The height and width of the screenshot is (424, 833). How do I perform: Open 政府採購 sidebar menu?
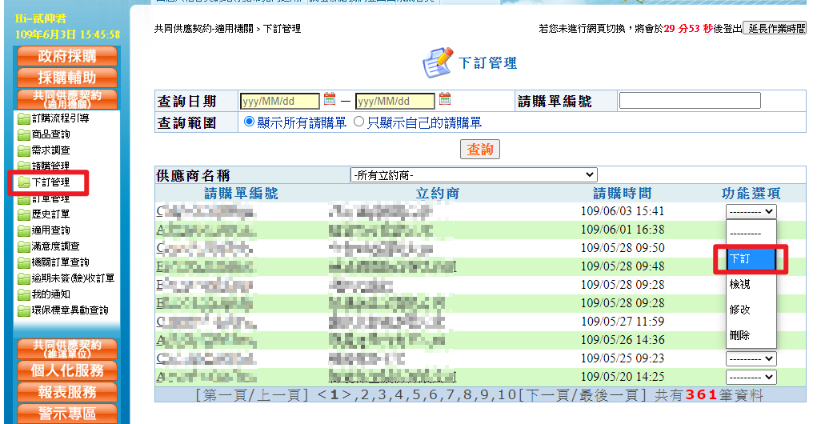(x=67, y=56)
